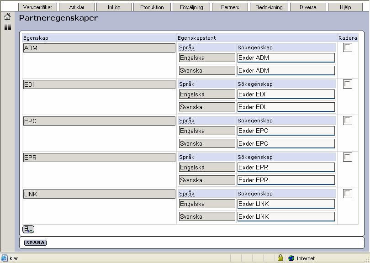Click the Egenskap column header
The height and width of the screenshot is (263, 370).
point(36,38)
